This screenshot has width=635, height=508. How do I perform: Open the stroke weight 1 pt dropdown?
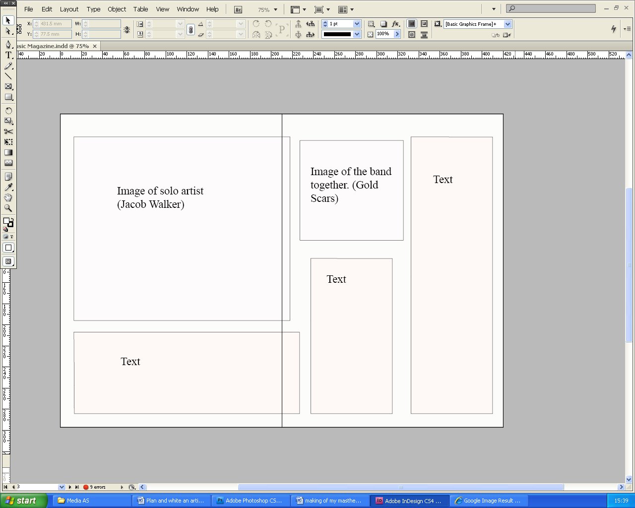[x=357, y=24]
